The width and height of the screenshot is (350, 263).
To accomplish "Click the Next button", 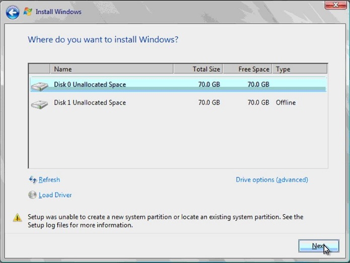I will (x=319, y=246).
